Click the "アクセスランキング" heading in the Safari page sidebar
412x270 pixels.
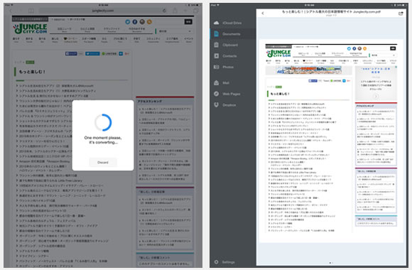click(x=150, y=101)
